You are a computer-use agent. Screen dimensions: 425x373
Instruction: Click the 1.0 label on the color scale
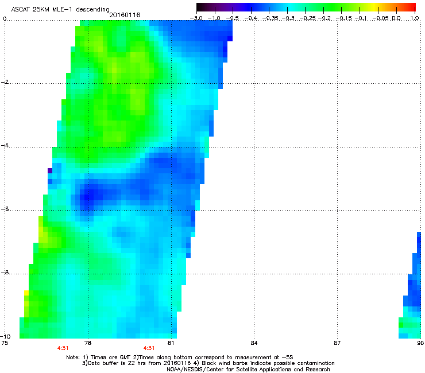coord(415,18)
